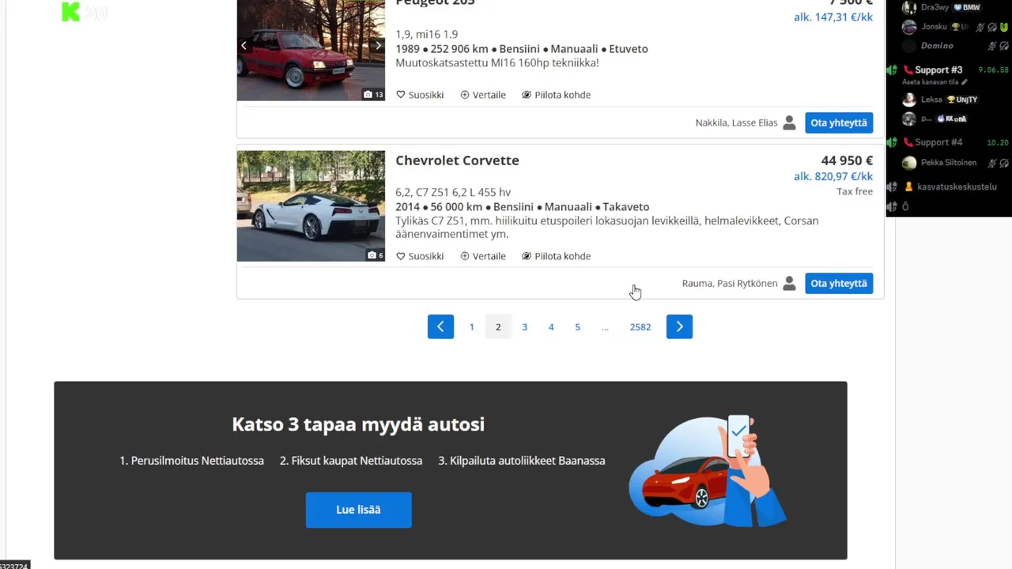The image size is (1012, 569).
Task: Click '1. Perusilmoitus Nettiautossa' text
Action: [x=191, y=460]
